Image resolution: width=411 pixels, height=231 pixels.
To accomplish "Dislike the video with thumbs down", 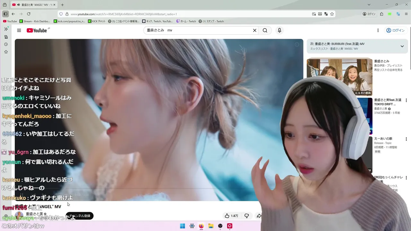I will 247,216.
